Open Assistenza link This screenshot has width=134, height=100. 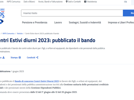click(92, 2)
